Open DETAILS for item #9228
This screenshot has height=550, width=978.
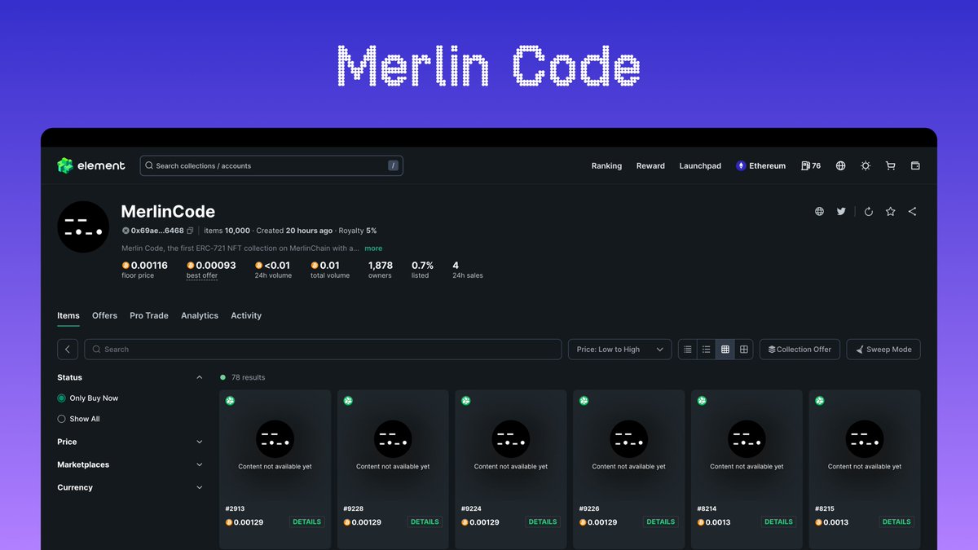click(425, 521)
